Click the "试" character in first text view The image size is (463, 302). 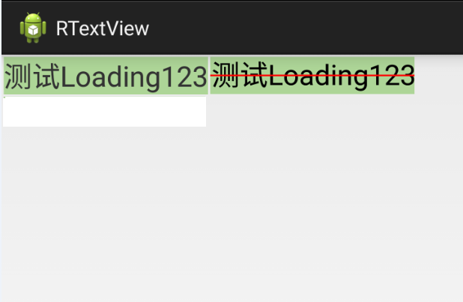46,77
